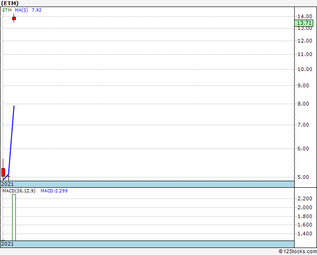Screen dimensions: 317x255
Task: Click the 7.92 moving average value
Action: coord(36,10)
